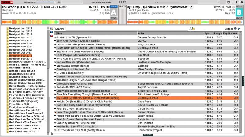Image resolution: width=245 pixels, height=137 pixels.
Task: Toggle MSTR on deck A
Action: [x=114, y=6]
